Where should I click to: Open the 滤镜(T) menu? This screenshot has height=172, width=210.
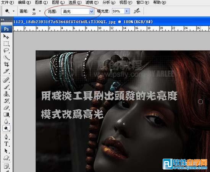coord(92,2)
